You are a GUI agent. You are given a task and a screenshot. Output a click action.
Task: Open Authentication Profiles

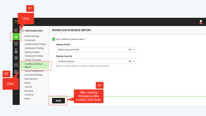click(x=35, y=44)
